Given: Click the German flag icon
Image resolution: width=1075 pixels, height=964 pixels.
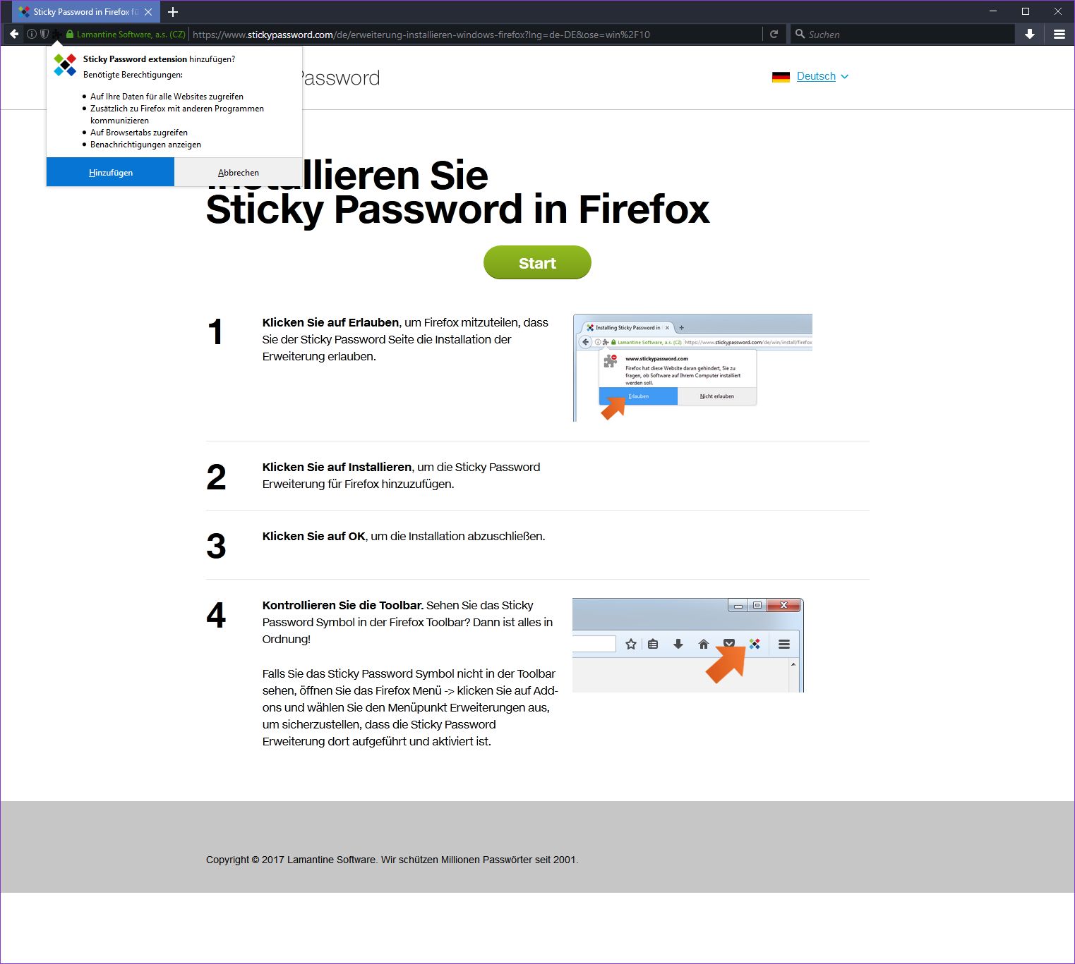Looking at the screenshot, I should (781, 77).
